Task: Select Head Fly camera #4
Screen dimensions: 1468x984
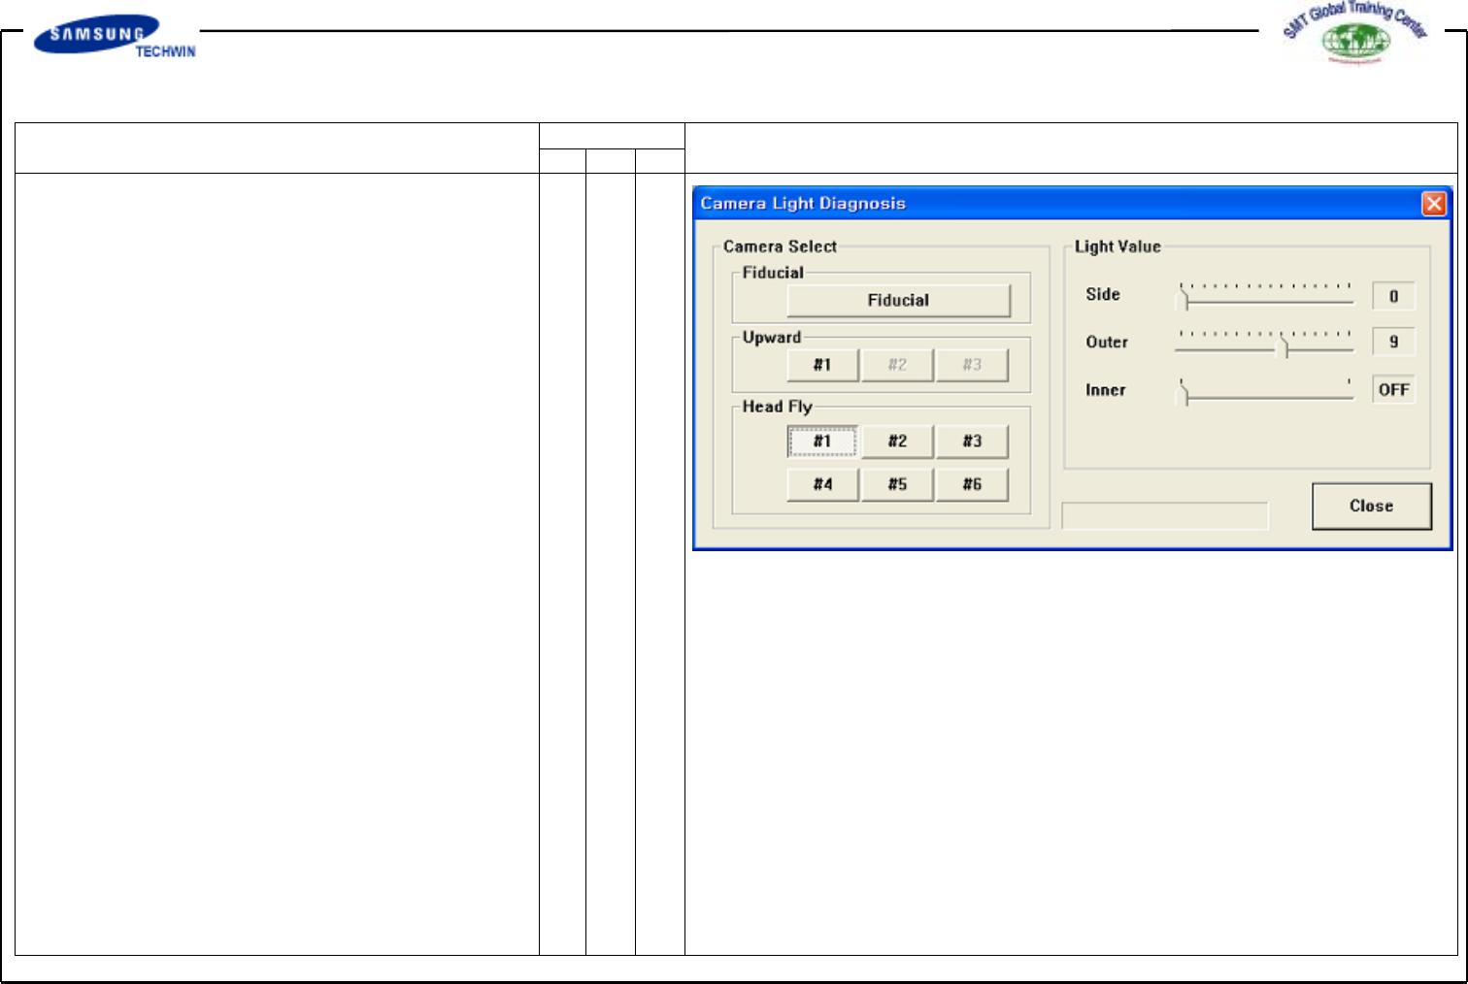Action: tap(822, 484)
